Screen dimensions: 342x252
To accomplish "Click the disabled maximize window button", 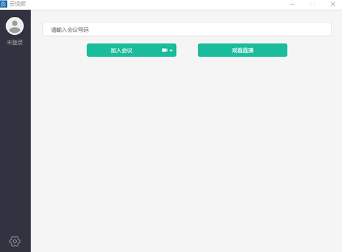I will (x=313, y=4).
